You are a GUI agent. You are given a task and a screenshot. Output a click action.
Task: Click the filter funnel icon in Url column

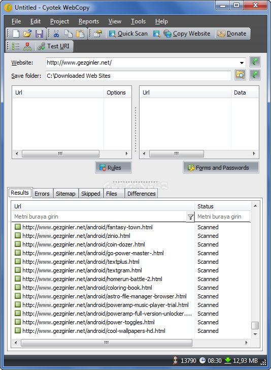[190, 217]
